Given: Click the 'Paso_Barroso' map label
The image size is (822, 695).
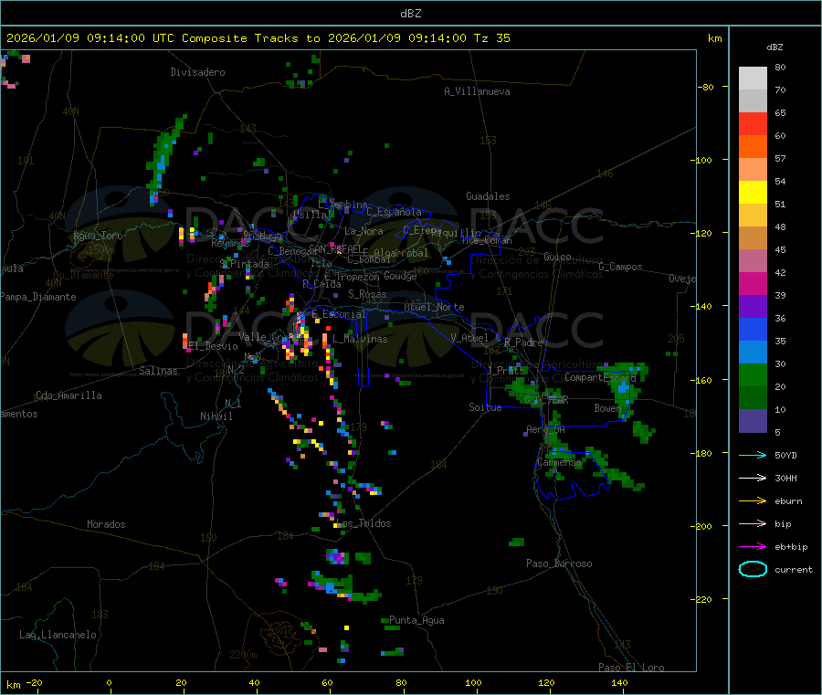Looking at the screenshot, I should tap(559, 563).
